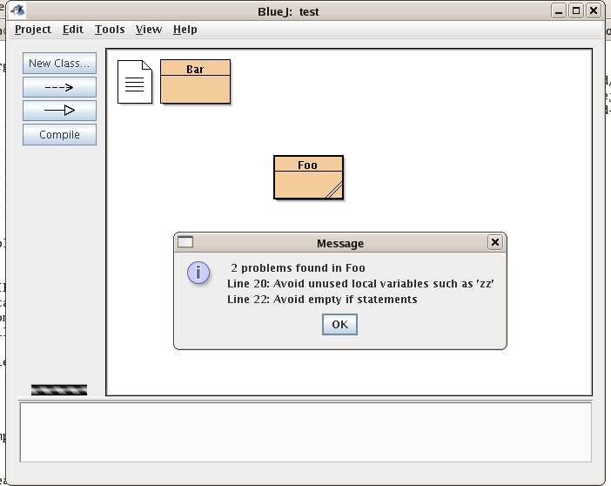Click the '2 problems found in Foo' text

(298, 268)
